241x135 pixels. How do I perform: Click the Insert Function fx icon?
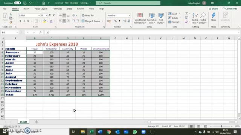(40, 33)
